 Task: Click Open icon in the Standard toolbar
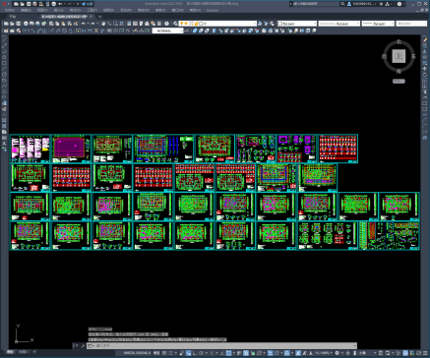pyautogui.click(x=12, y=24)
